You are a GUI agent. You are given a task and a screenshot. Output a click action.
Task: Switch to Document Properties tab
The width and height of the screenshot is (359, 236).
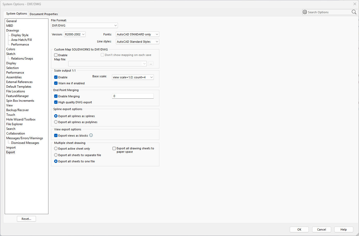[x=44, y=14]
